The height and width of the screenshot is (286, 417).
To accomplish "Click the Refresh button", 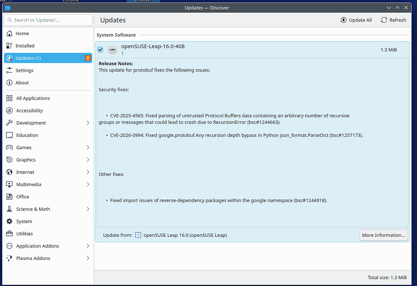I will 394,20.
